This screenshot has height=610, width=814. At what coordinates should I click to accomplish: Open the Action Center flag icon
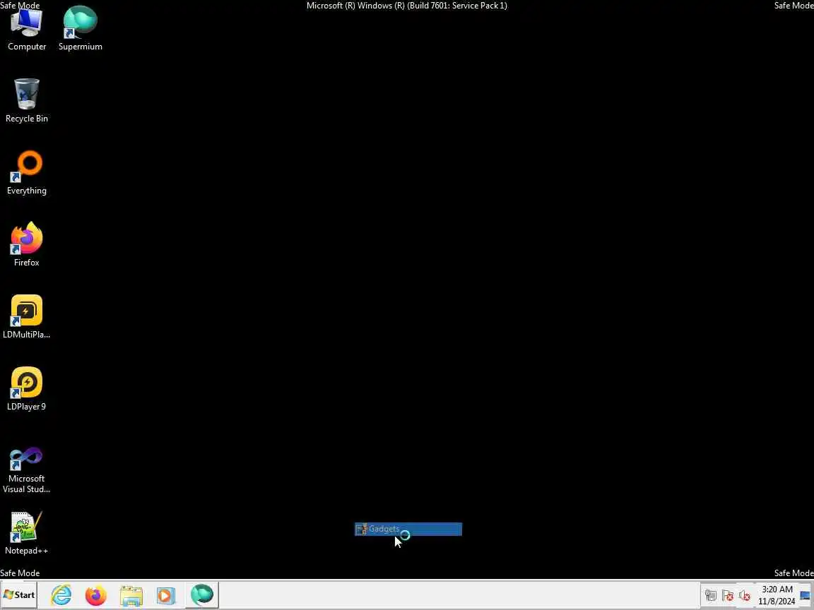tap(727, 595)
